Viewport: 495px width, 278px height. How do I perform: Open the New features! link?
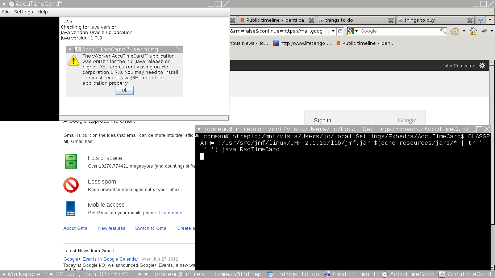click(x=112, y=228)
